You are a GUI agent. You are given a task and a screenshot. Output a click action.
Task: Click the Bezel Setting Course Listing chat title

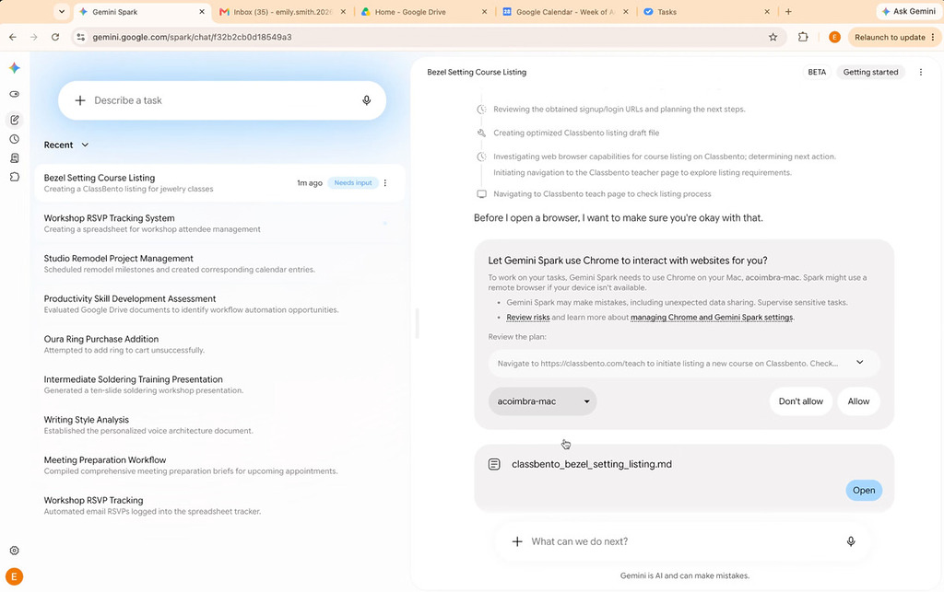point(477,72)
